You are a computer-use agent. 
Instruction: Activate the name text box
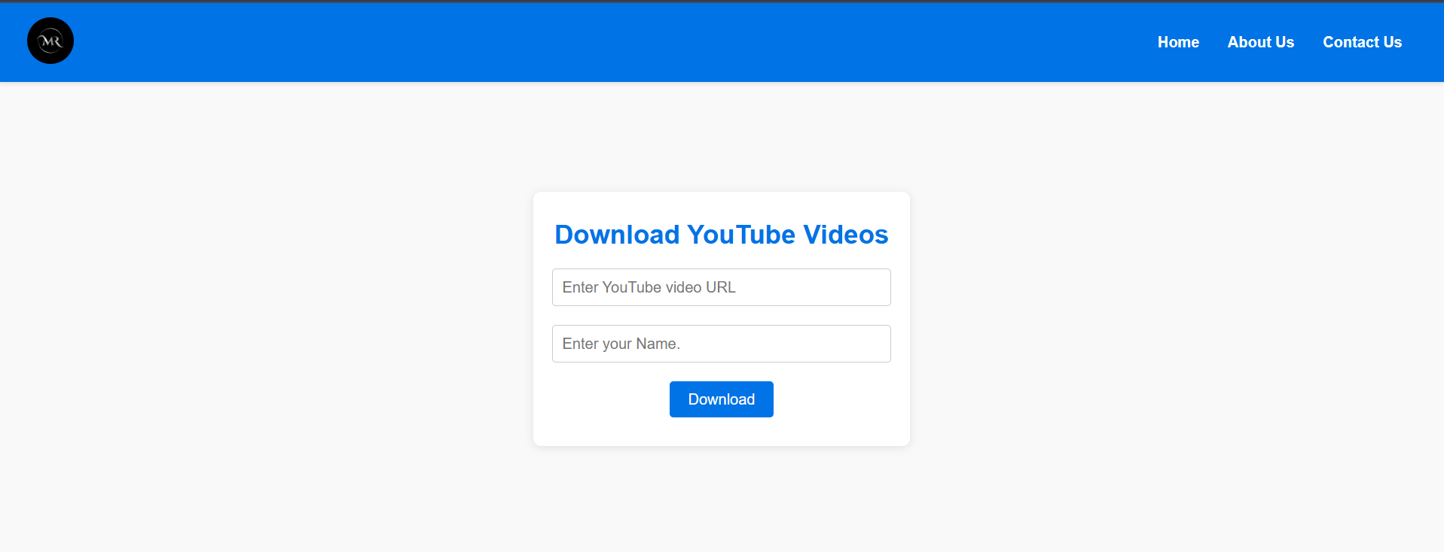pyautogui.click(x=721, y=344)
